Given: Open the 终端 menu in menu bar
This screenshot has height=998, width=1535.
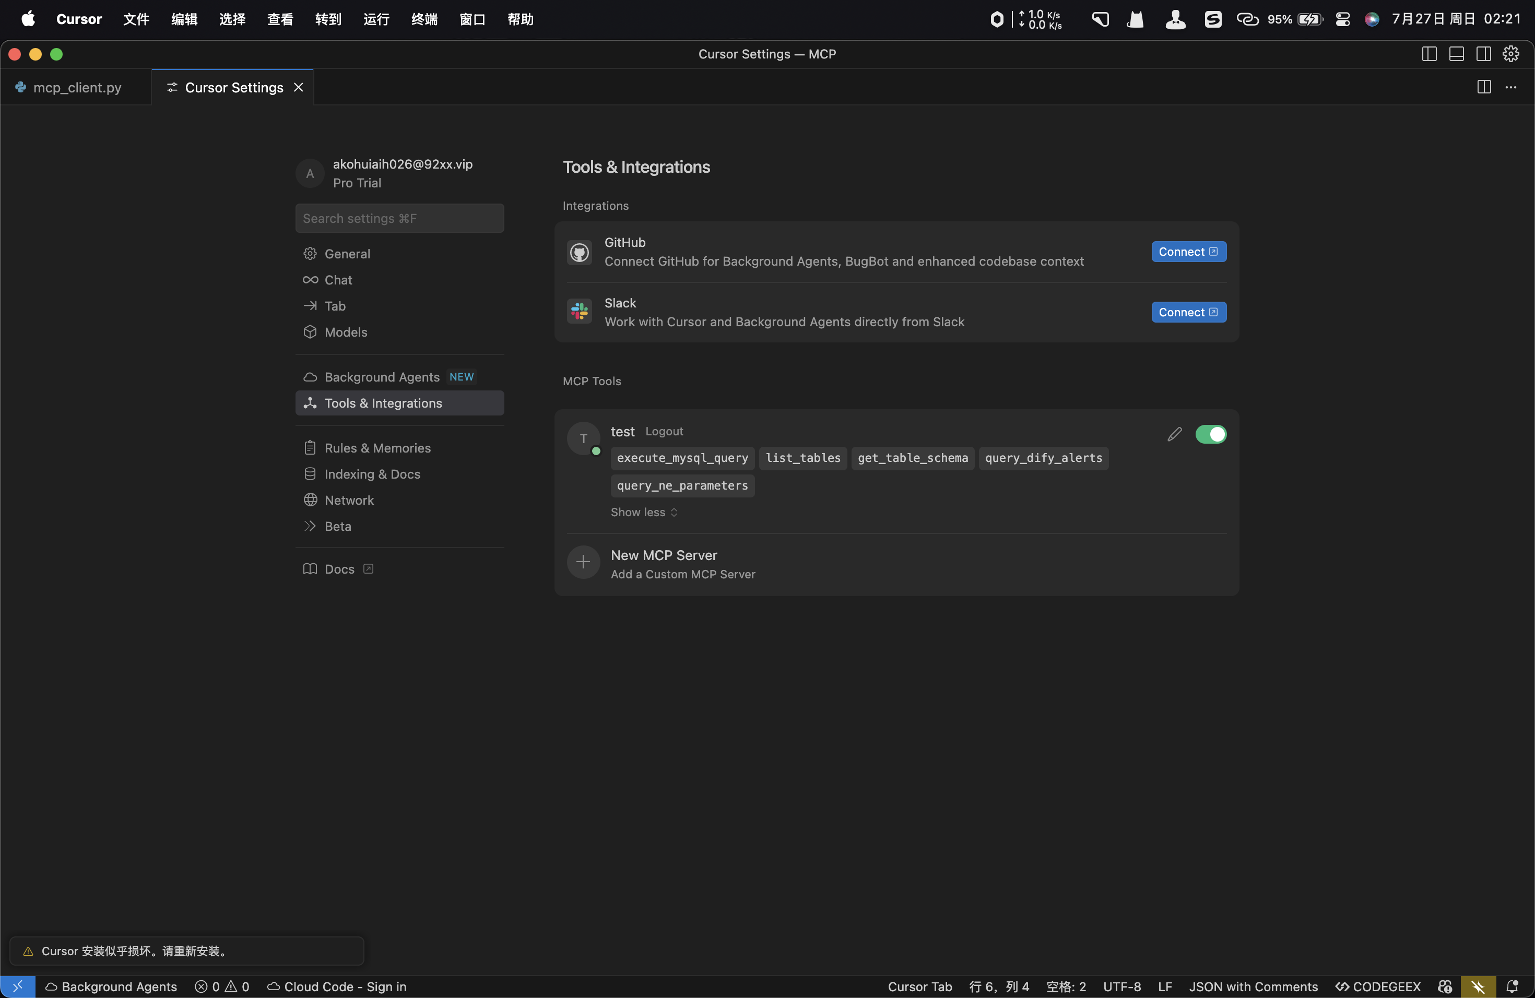Looking at the screenshot, I should (424, 19).
